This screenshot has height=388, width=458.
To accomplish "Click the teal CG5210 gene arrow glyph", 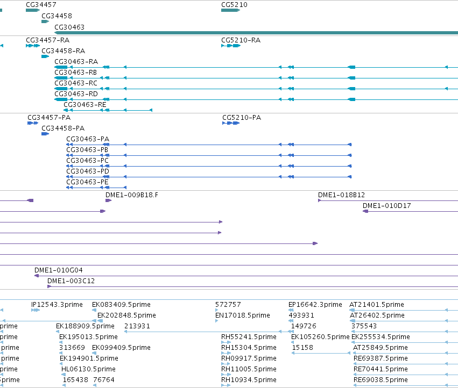I will (x=230, y=10).
